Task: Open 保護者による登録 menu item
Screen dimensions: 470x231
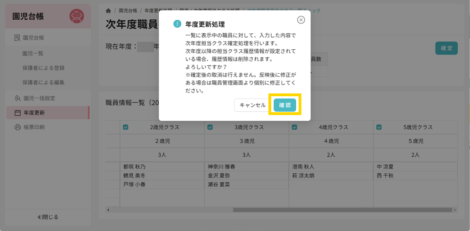Action: coord(43,68)
